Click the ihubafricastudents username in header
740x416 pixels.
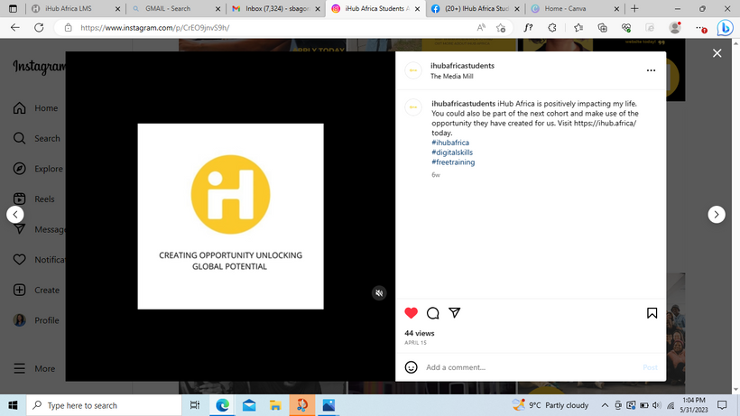[462, 66]
